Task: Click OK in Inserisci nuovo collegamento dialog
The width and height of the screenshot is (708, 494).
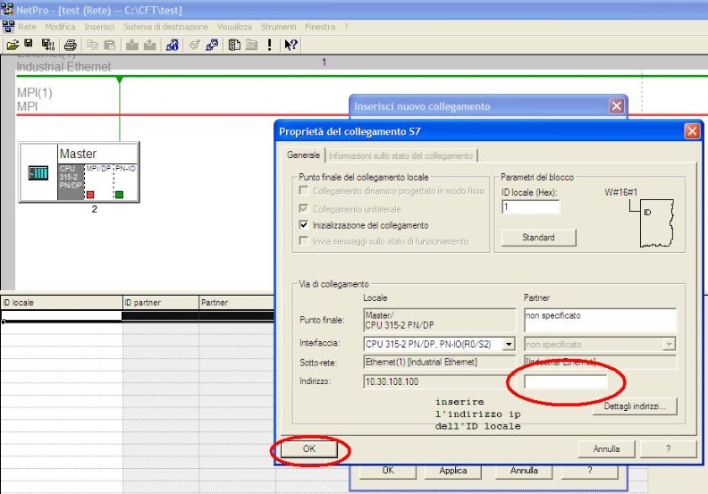Action: pos(388,471)
